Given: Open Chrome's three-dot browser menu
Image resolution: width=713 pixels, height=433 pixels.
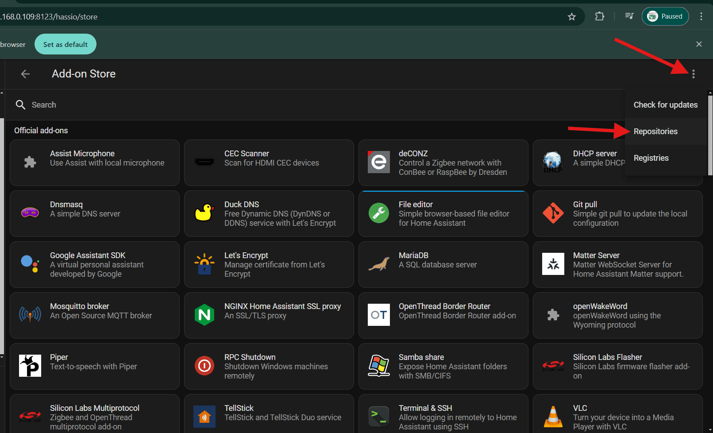Looking at the screenshot, I should tap(701, 17).
